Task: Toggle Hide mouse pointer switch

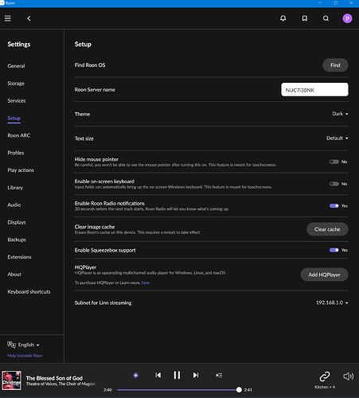Action: point(334,162)
